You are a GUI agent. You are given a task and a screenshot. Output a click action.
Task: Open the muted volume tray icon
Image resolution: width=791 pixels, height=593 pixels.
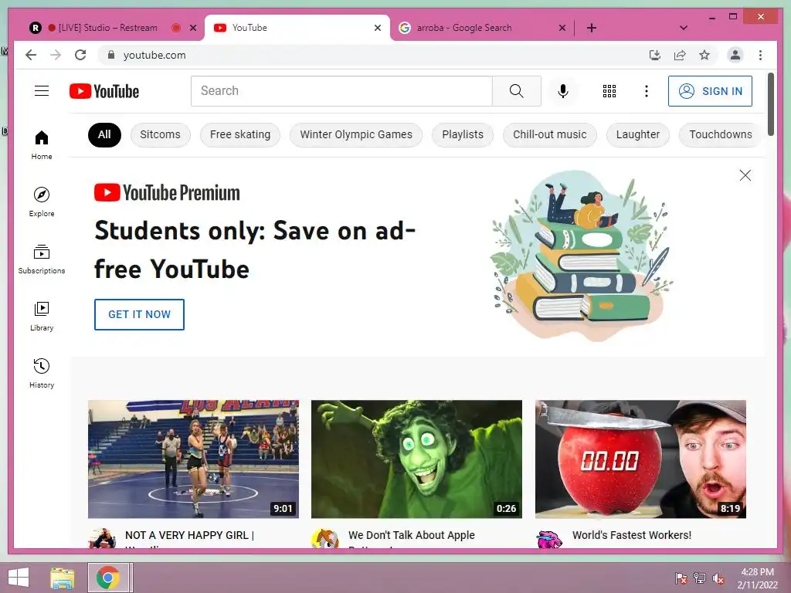(x=718, y=578)
